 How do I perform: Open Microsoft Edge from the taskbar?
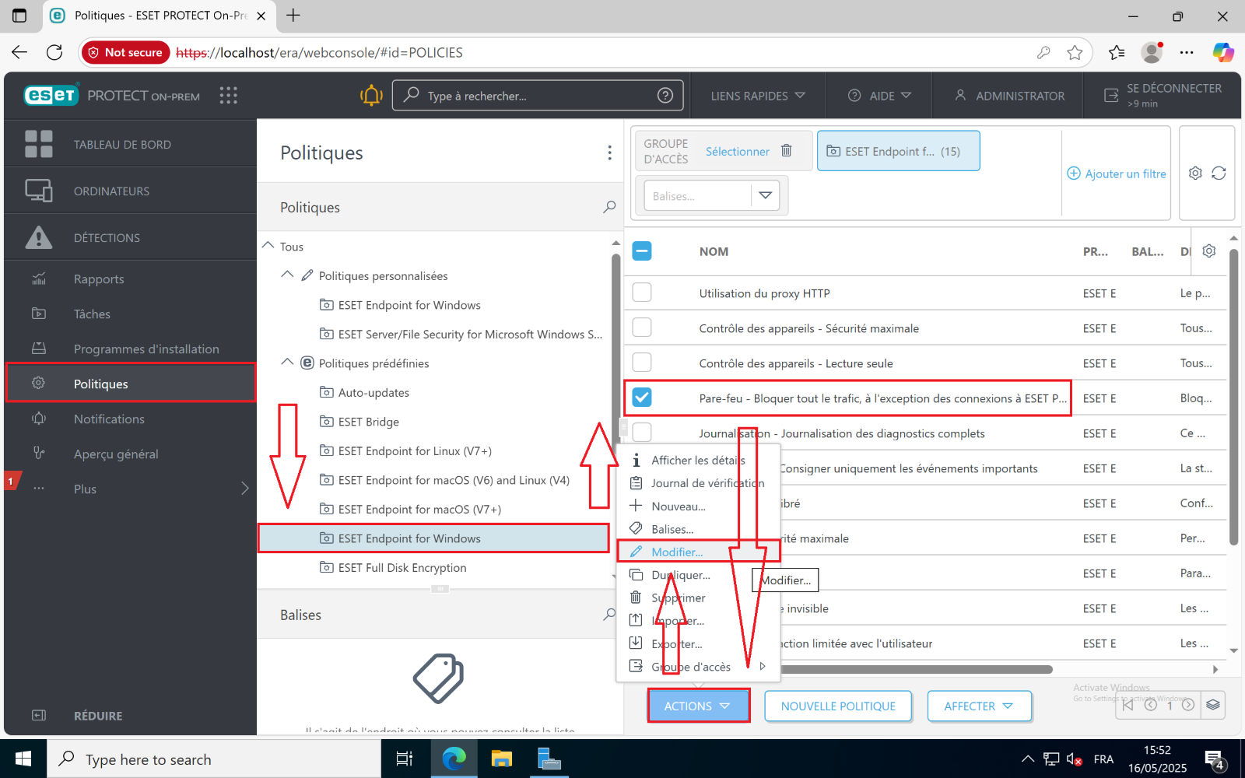[x=454, y=759]
